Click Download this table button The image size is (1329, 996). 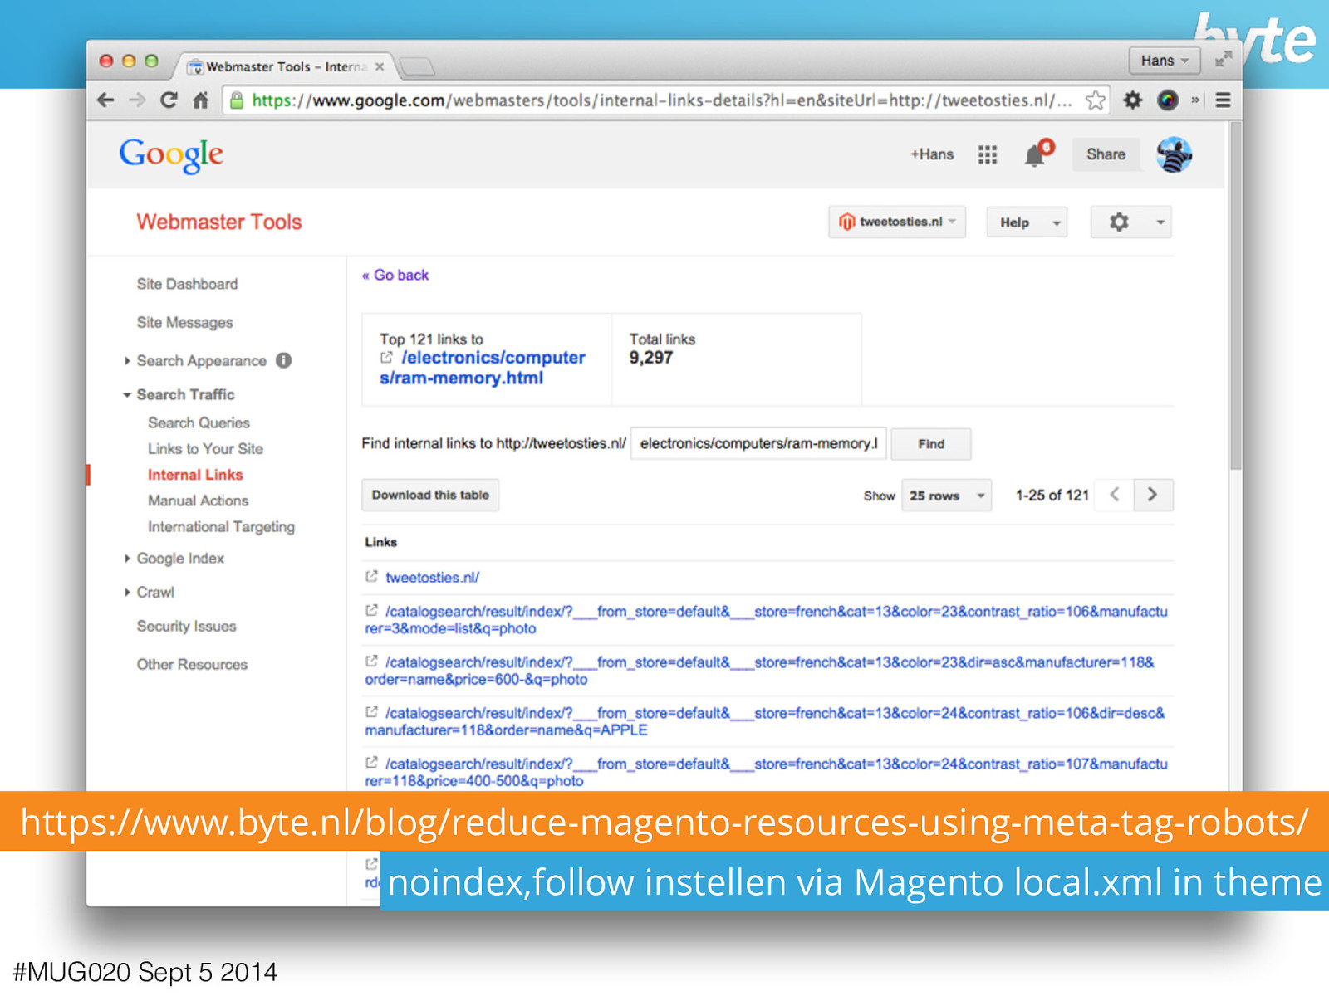pyautogui.click(x=430, y=495)
